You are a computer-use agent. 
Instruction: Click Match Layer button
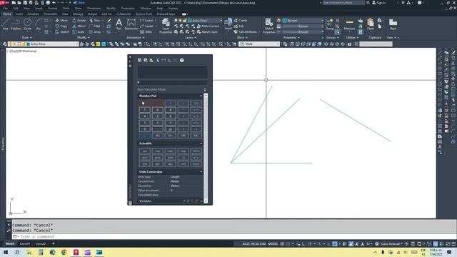(x=207, y=31)
